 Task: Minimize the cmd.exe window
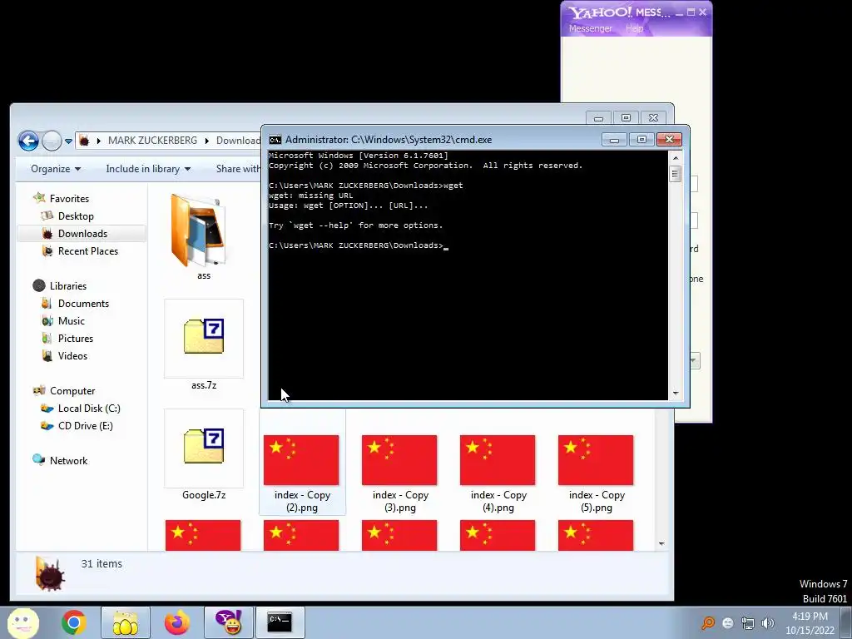click(x=614, y=140)
